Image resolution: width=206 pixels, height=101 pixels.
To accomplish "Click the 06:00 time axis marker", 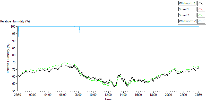I will (63, 95).
